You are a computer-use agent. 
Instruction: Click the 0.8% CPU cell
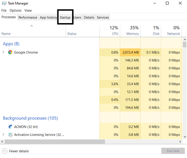coord(110,52)
